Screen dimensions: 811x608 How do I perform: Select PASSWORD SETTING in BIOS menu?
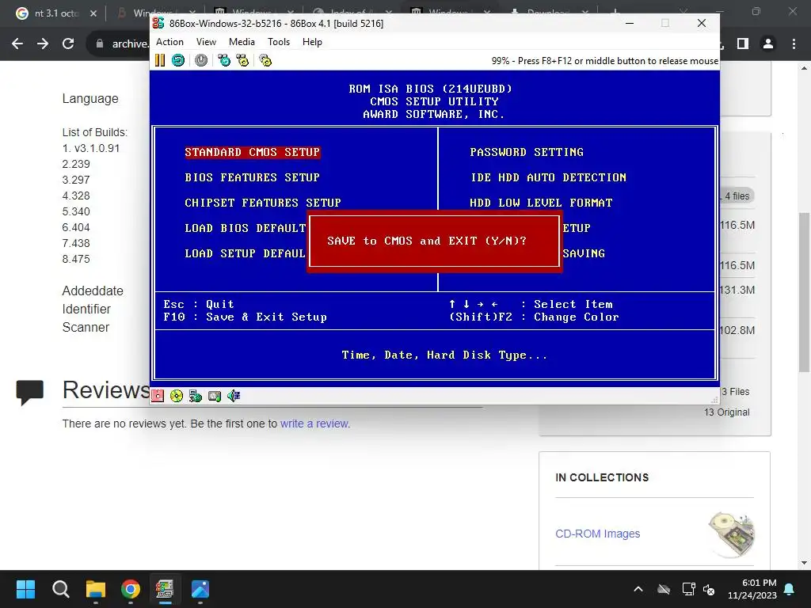click(x=527, y=152)
